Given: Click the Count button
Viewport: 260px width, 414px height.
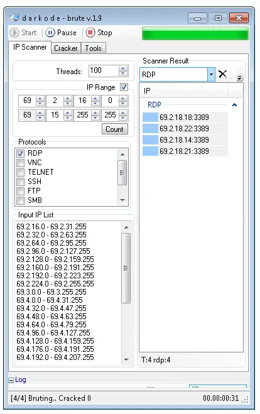Looking at the screenshot, I should click(x=115, y=129).
